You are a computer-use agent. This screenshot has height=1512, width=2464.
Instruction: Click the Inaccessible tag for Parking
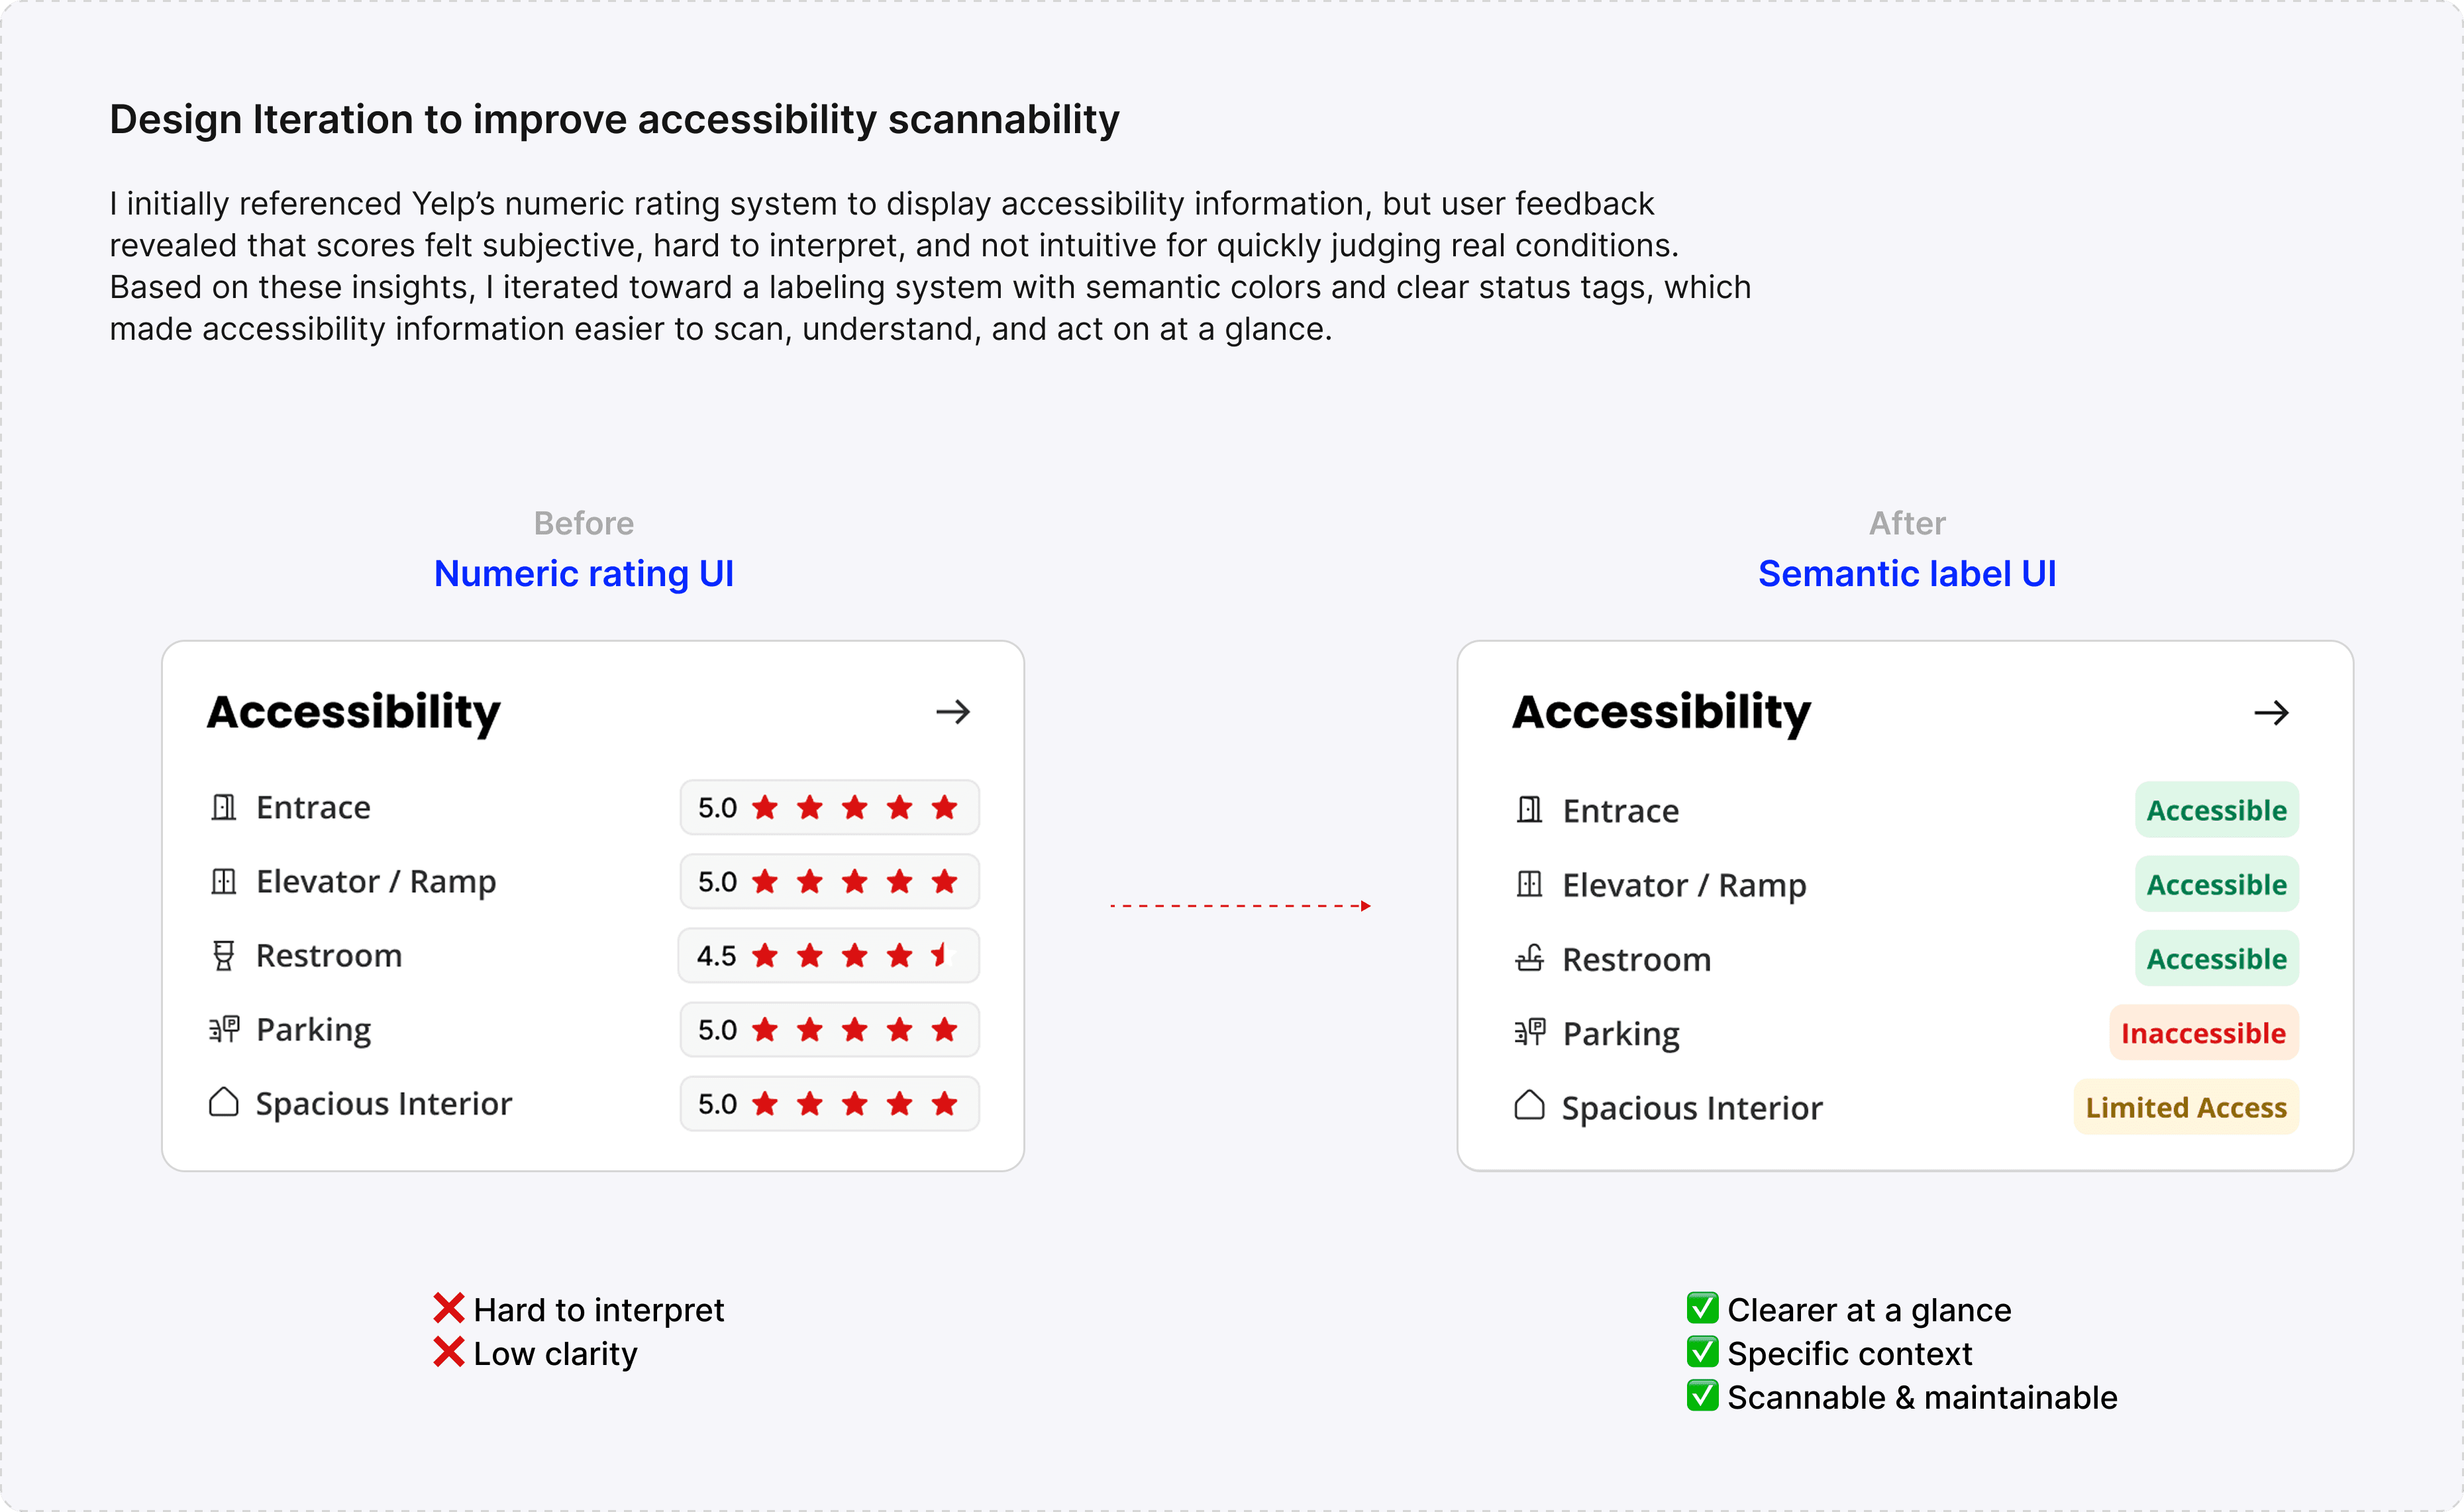pyautogui.click(x=2204, y=1033)
